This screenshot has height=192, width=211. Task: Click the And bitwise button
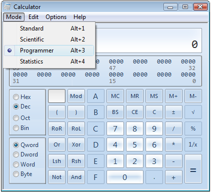(76, 177)
